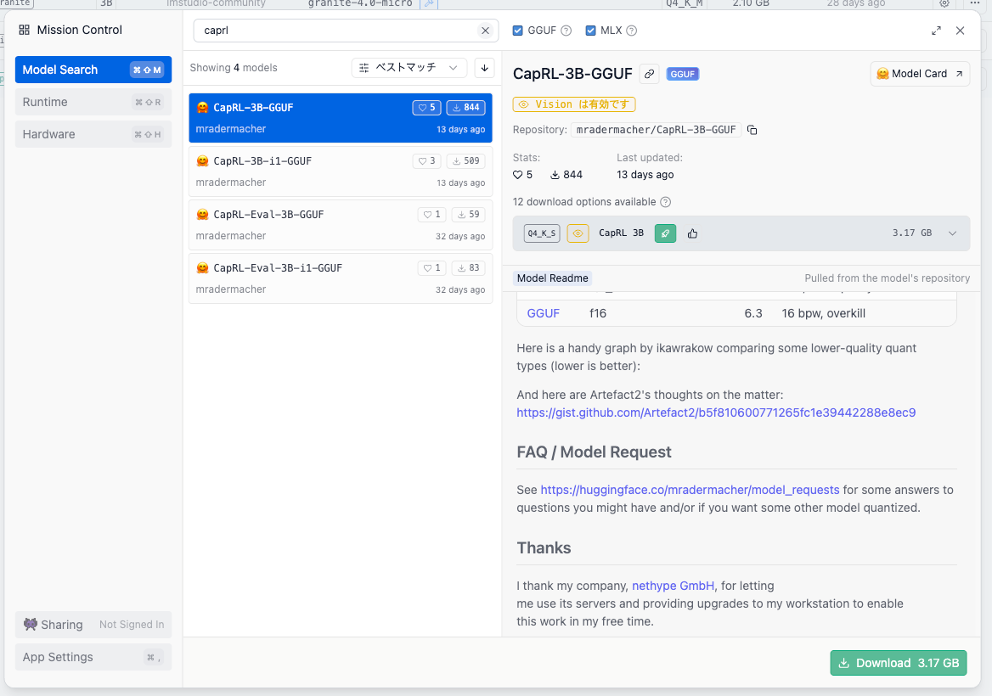992x696 pixels.
Task: Select the Model Readme tab
Action: tap(552, 278)
